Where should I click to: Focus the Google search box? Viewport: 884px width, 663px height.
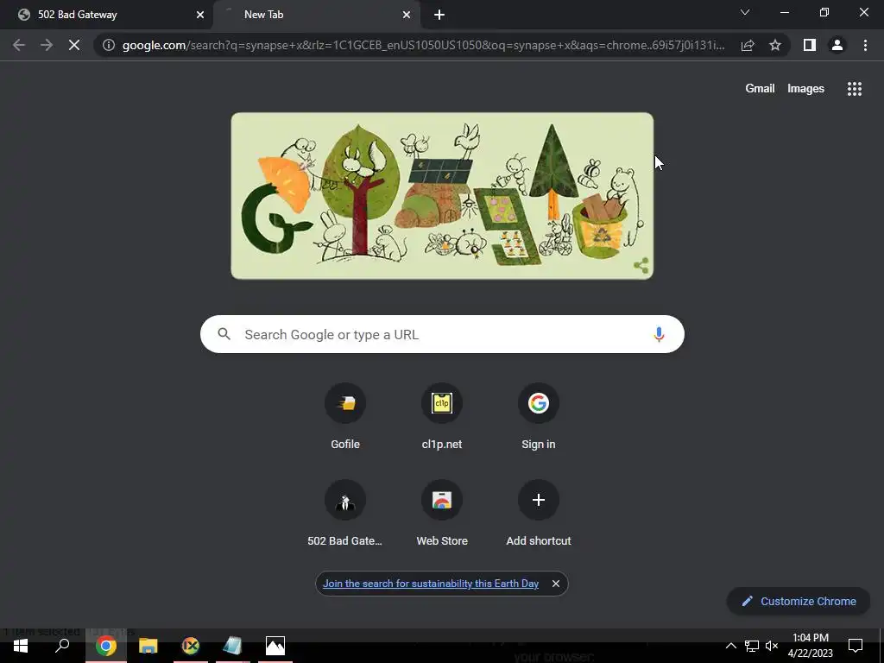(442, 334)
